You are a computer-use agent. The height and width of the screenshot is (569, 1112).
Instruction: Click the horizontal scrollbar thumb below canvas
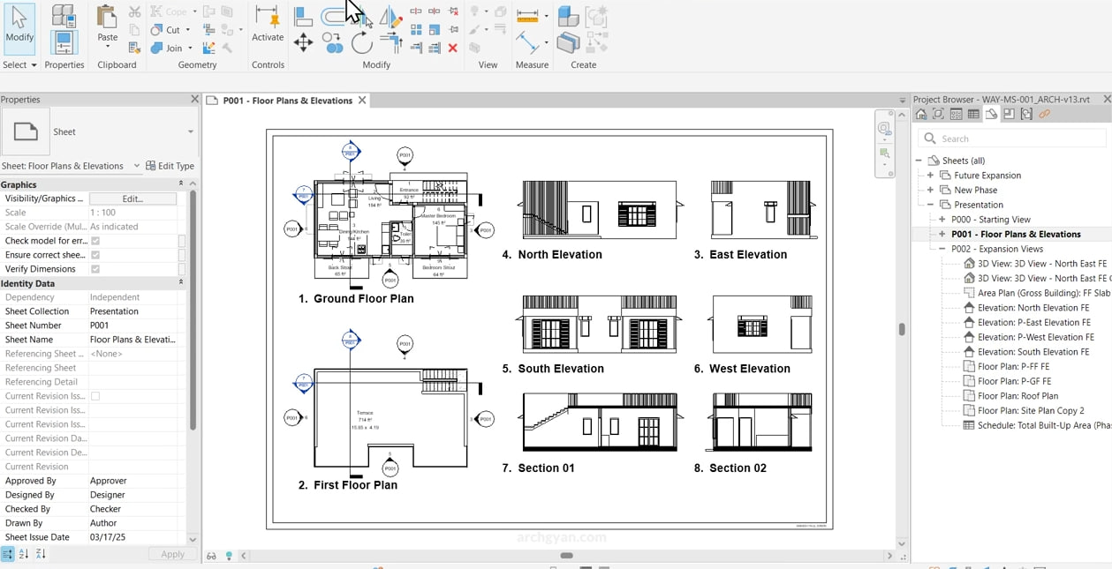(x=567, y=556)
